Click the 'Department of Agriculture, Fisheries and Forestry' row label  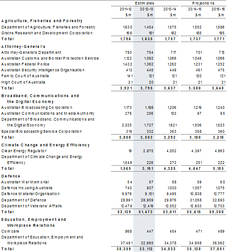tap(48, 27)
